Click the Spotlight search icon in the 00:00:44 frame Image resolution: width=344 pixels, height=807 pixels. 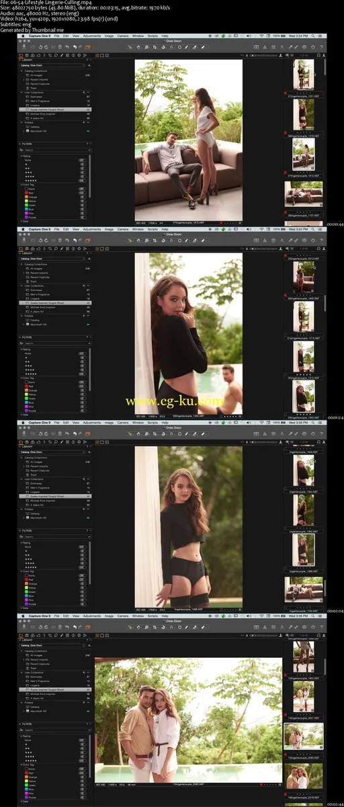[x=312, y=36]
